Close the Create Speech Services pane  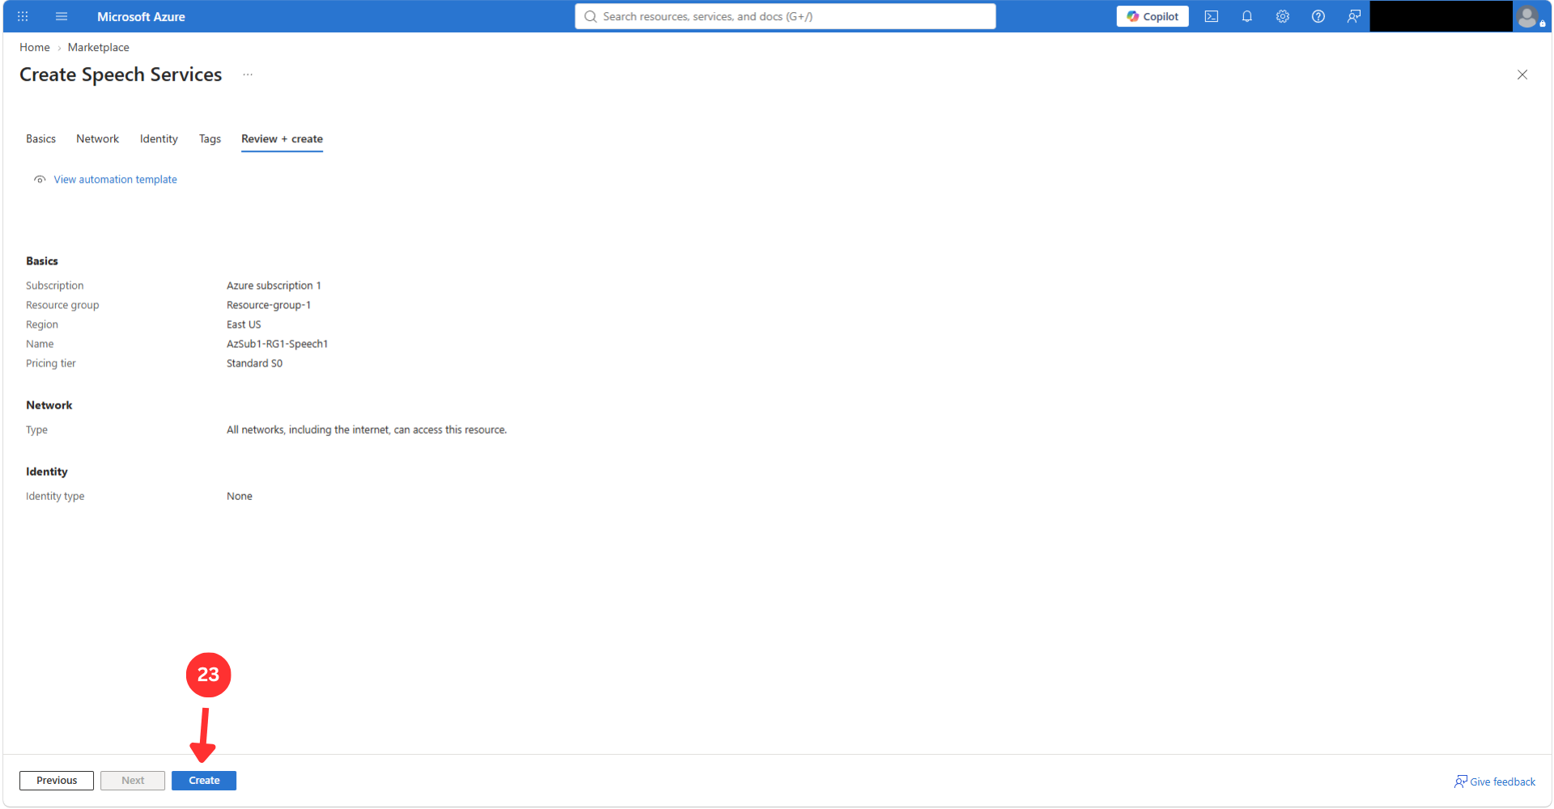click(x=1522, y=74)
